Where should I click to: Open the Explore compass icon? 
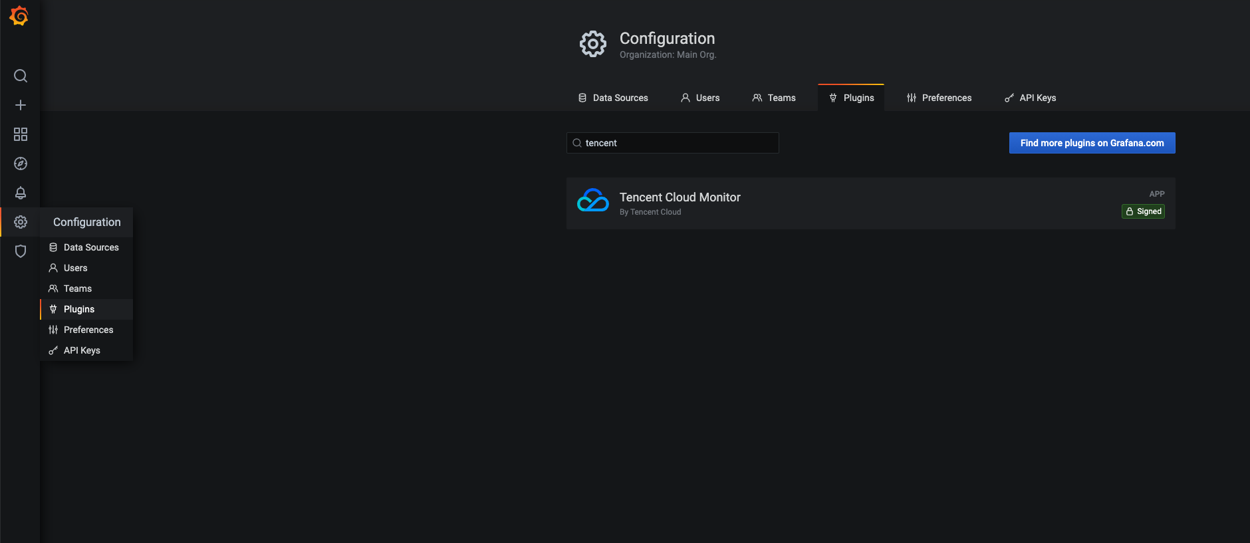click(x=21, y=163)
